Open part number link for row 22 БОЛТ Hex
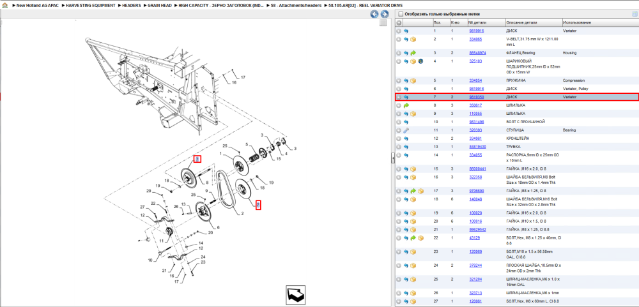 474,238
